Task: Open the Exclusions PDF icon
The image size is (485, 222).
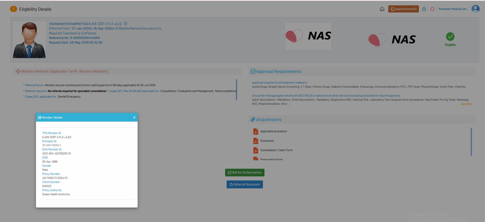Action: click(256, 141)
